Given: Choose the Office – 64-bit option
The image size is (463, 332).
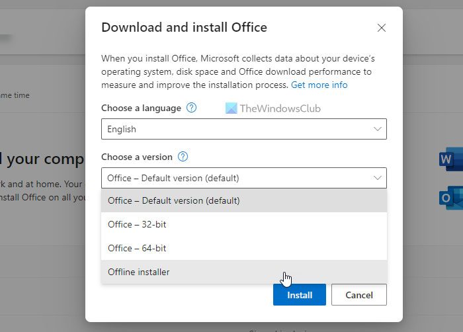Looking at the screenshot, I should [244, 248].
